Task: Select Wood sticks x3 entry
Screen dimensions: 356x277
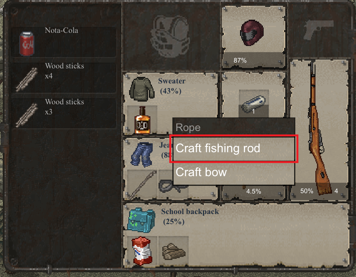Action: (64, 113)
